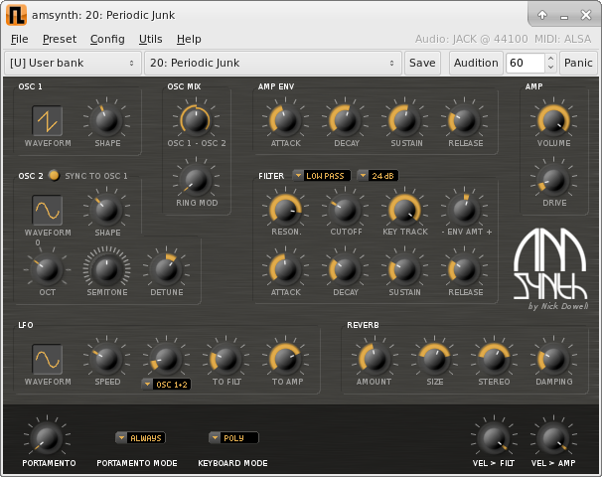Click the Amp Env Release knob
This screenshot has width=602, height=477.
tap(464, 120)
